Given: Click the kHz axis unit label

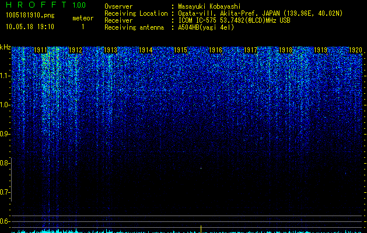Looking at the screenshot, I should click(5, 47).
